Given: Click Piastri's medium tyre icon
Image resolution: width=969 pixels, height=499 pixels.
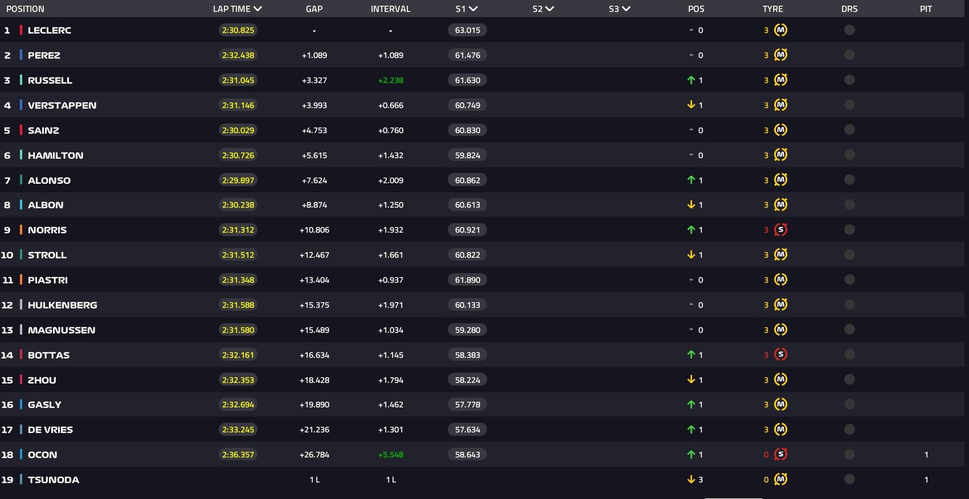Looking at the screenshot, I should pyautogui.click(x=780, y=280).
